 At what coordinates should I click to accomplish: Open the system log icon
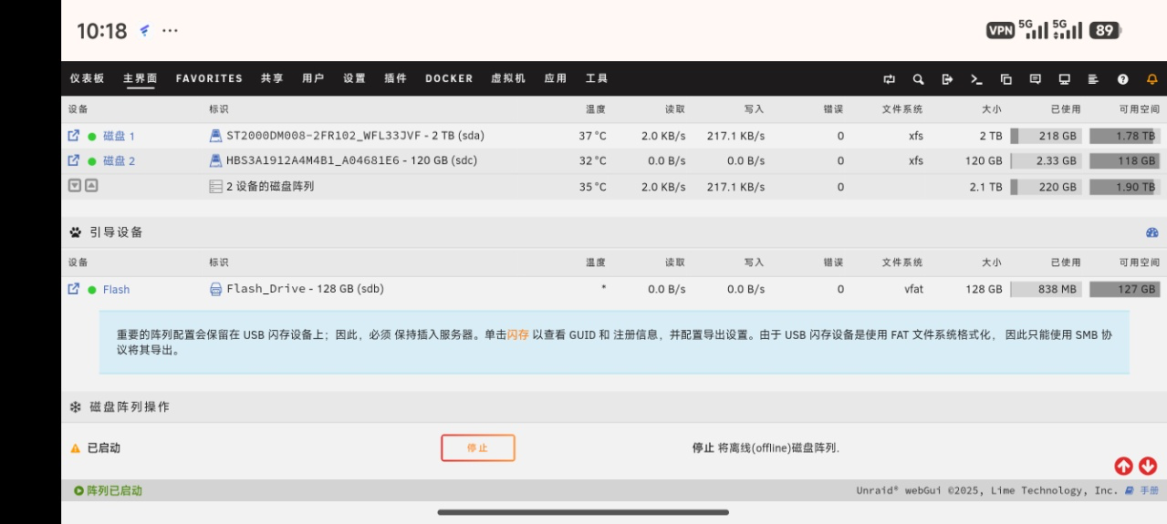pyautogui.click(x=1093, y=79)
